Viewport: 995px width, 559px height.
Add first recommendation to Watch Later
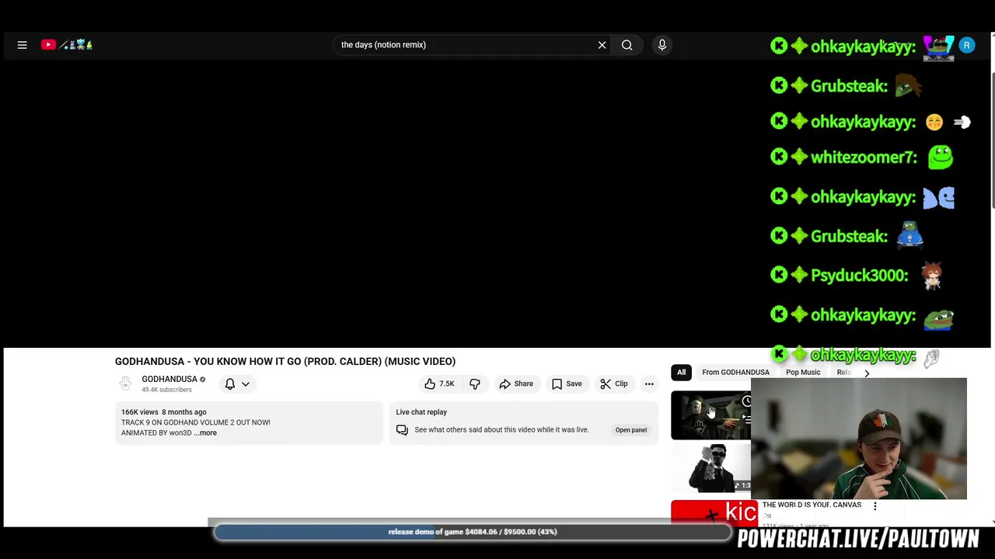click(746, 401)
